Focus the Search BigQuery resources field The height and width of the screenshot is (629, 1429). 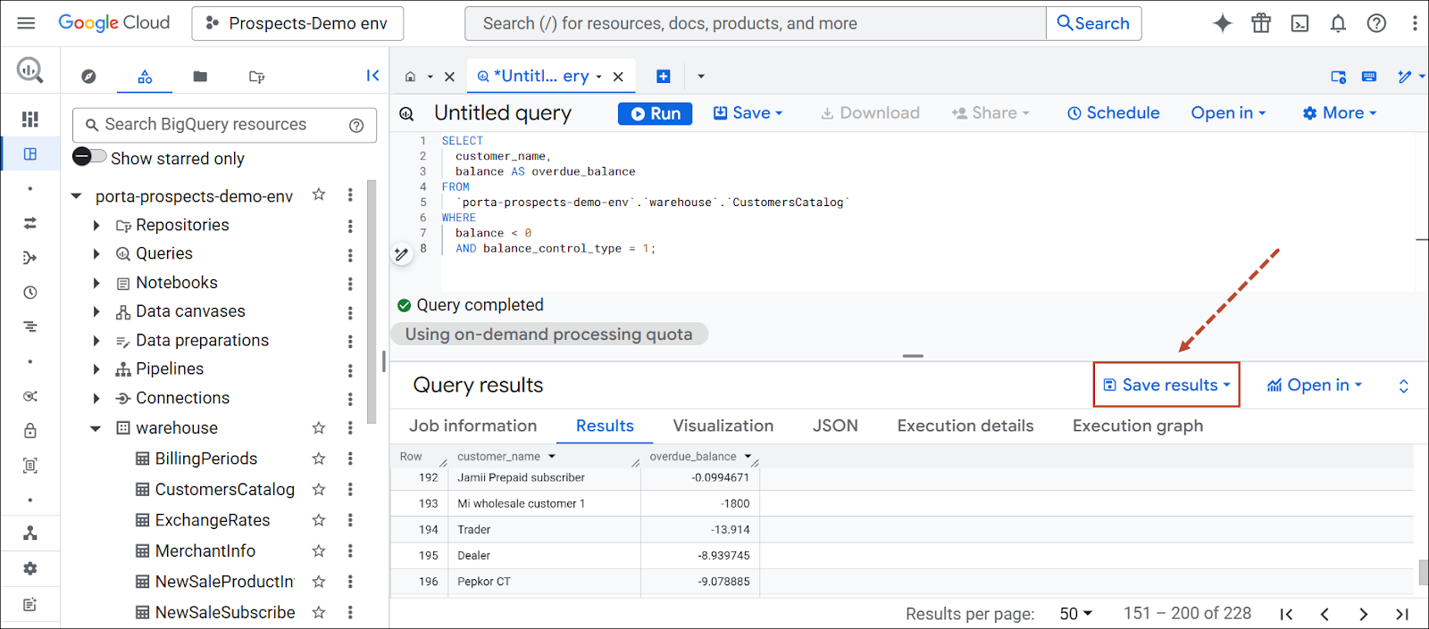[224, 125]
